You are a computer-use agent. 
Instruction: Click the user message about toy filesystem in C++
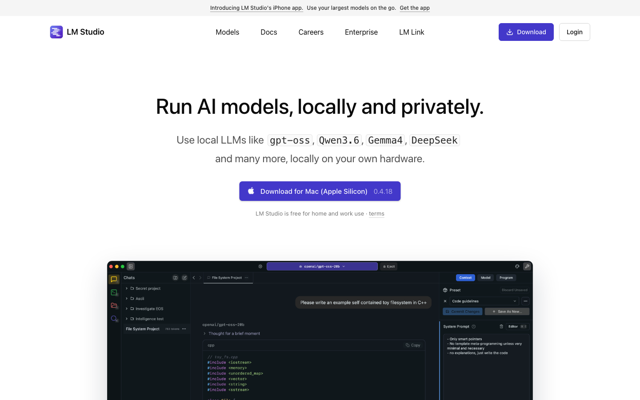(x=364, y=303)
